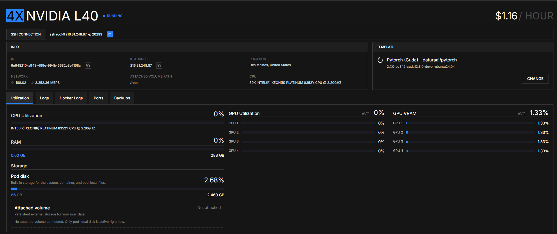Image resolution: width=557 pixels, height=234 pixels.
Task: Click the 2,460 GB disk total
Action: coord(216,195)
